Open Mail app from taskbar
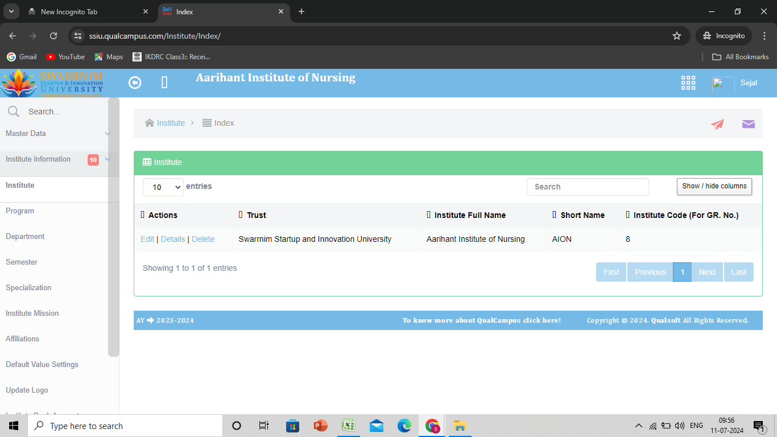 376,426
